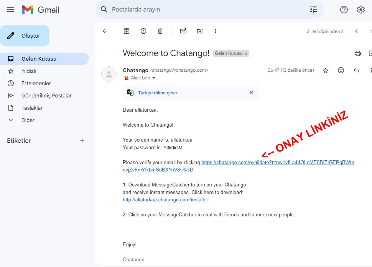This screenshot has width=372, height=267.
Task: Click Türkçe diline çevir translate link
Action: tap(158, 92)
